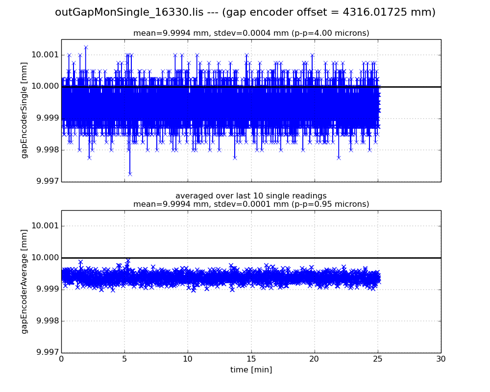The image size is (490, 392).
Task: Select the 9.999 tick label on the top plot
Action: coord(46,118)
